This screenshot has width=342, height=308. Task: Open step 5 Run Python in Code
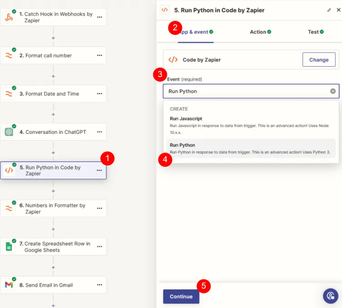[x=53, y=170]
